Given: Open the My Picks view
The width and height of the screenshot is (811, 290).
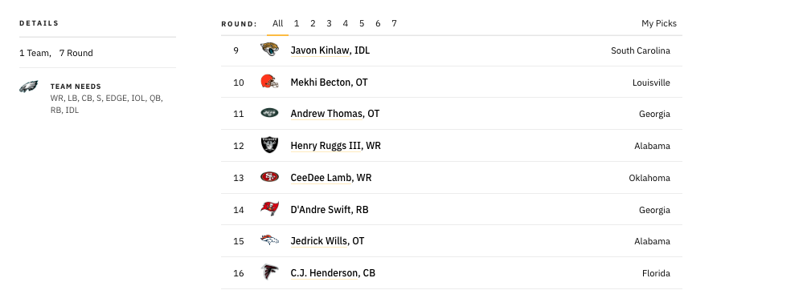Looking at the screenshot, I should tap(659, 24).
